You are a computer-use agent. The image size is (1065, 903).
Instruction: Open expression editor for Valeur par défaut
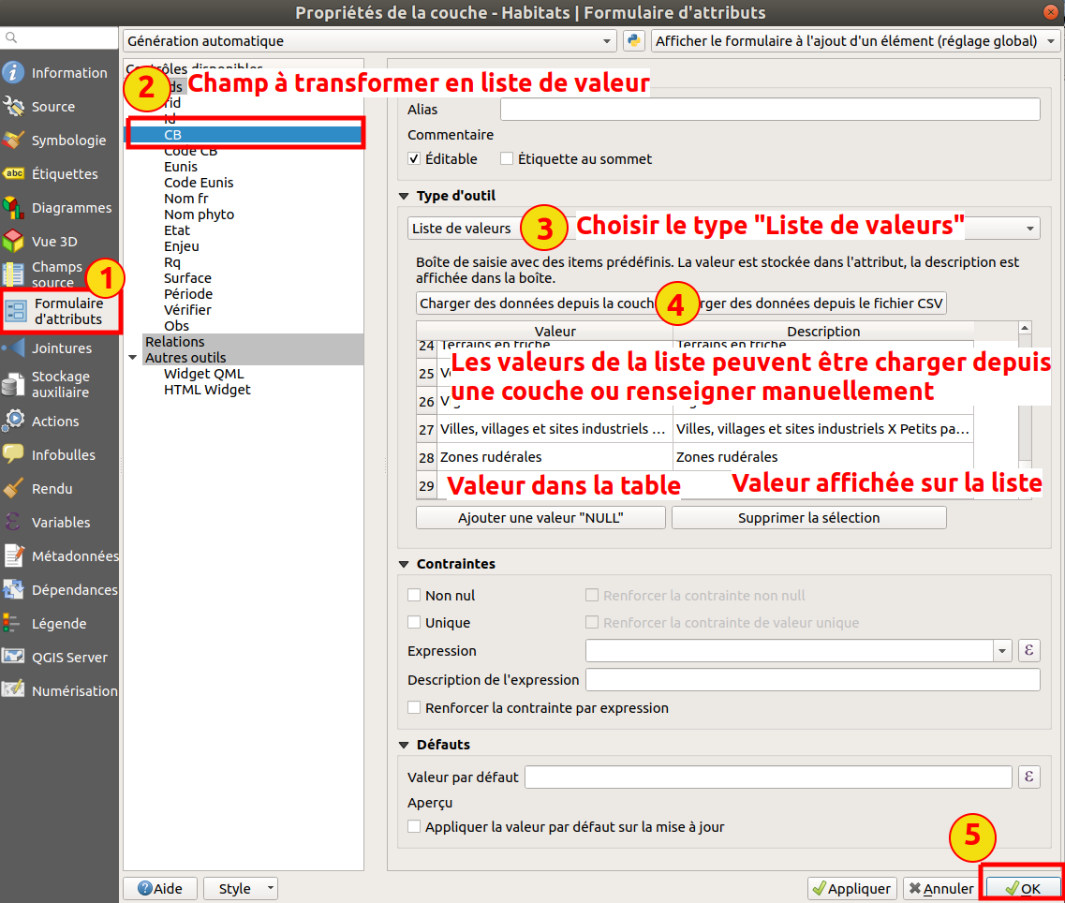pos(1029,777)
